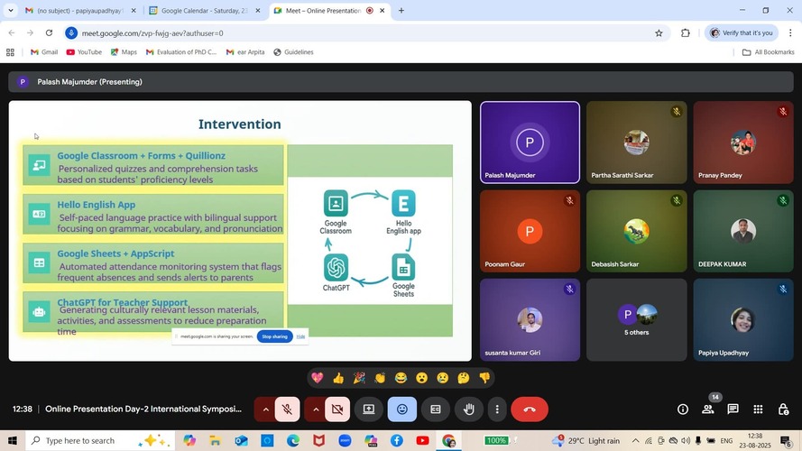Open Host controls lock icon
Image resolution: width=802 pixels, height=451 pixels.
coord(783,410)
